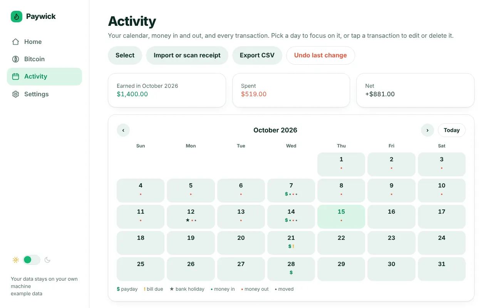Screen dimensions: 493x308
Task: Pick October 25 day cell
Action: pyautogui.click(x=141, y=269)
